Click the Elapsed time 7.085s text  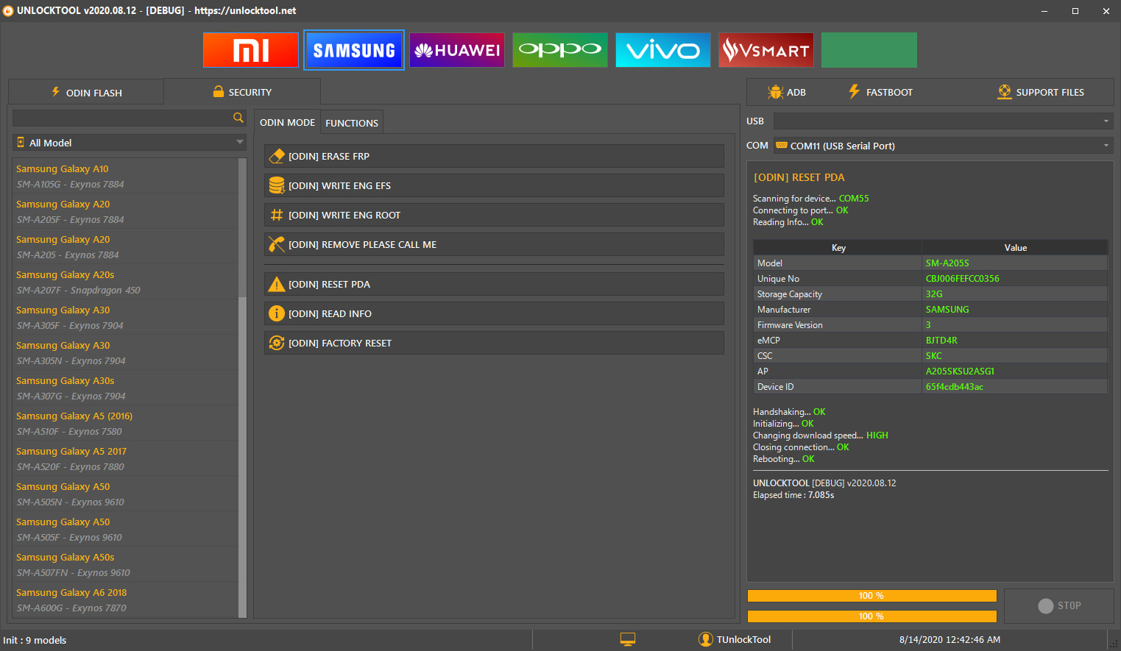793,495
